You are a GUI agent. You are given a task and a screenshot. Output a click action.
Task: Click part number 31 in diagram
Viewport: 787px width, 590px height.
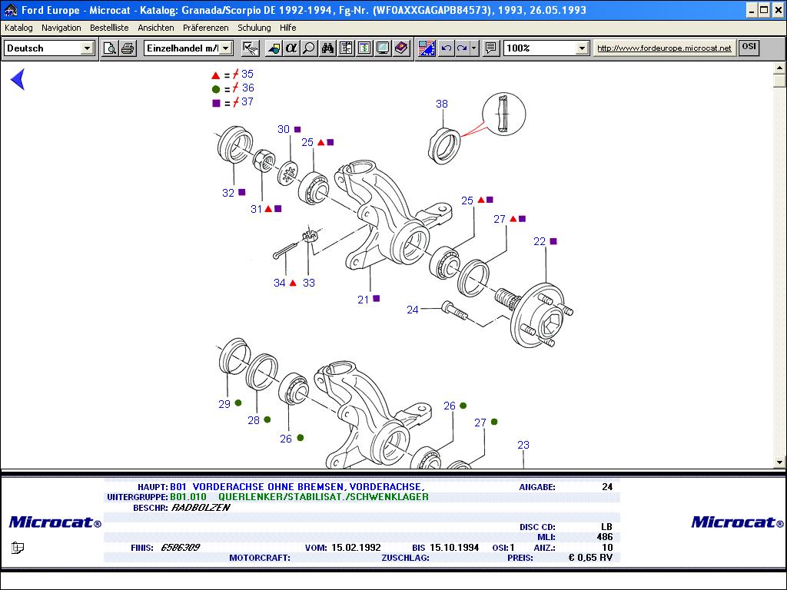257,209
